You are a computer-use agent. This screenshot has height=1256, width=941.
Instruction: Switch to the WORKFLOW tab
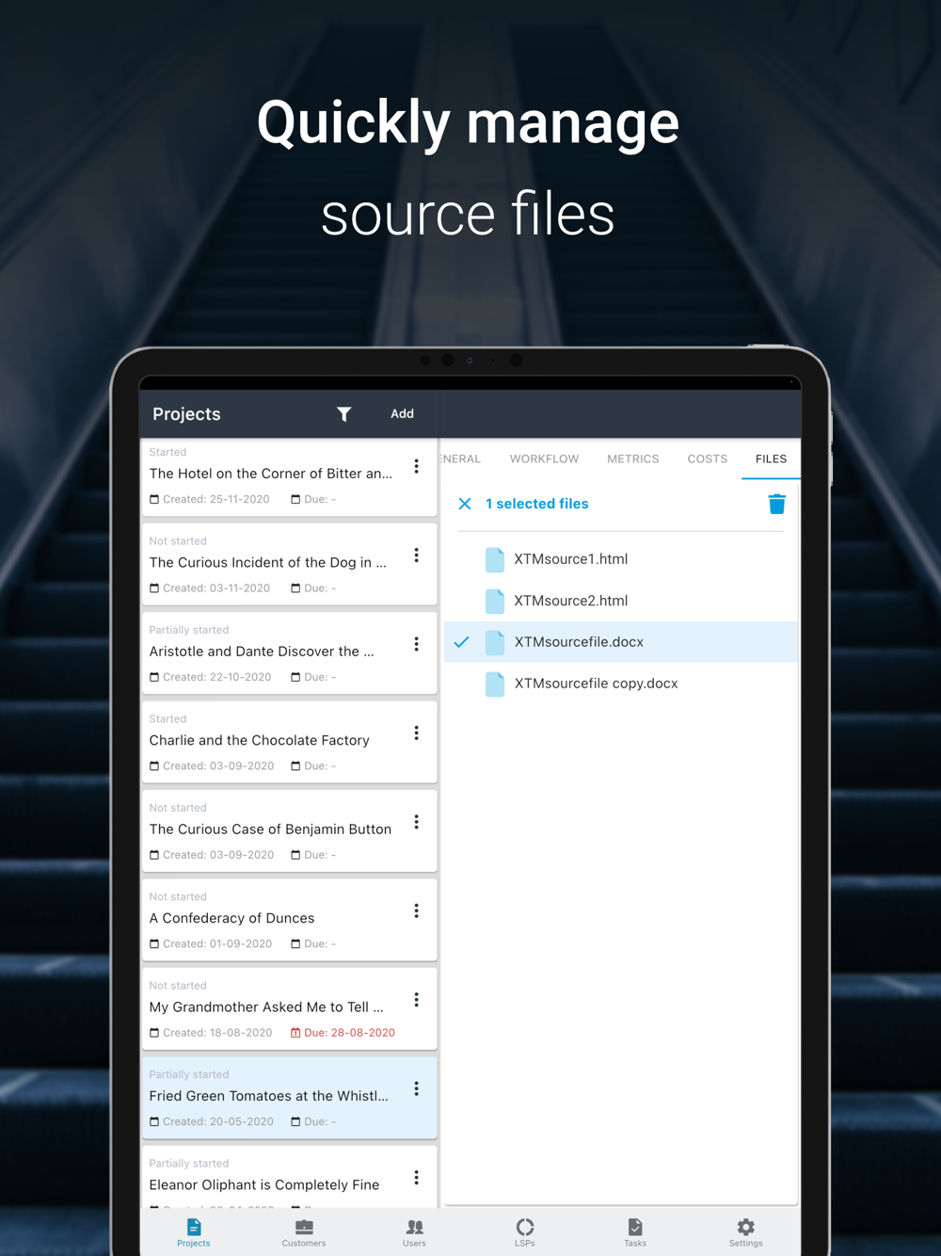tap(545, 459)
